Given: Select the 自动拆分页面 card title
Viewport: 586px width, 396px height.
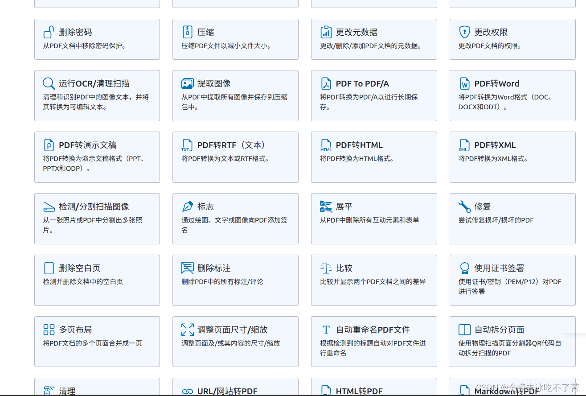Looking at the screenshot, I should tap(499, 330).
